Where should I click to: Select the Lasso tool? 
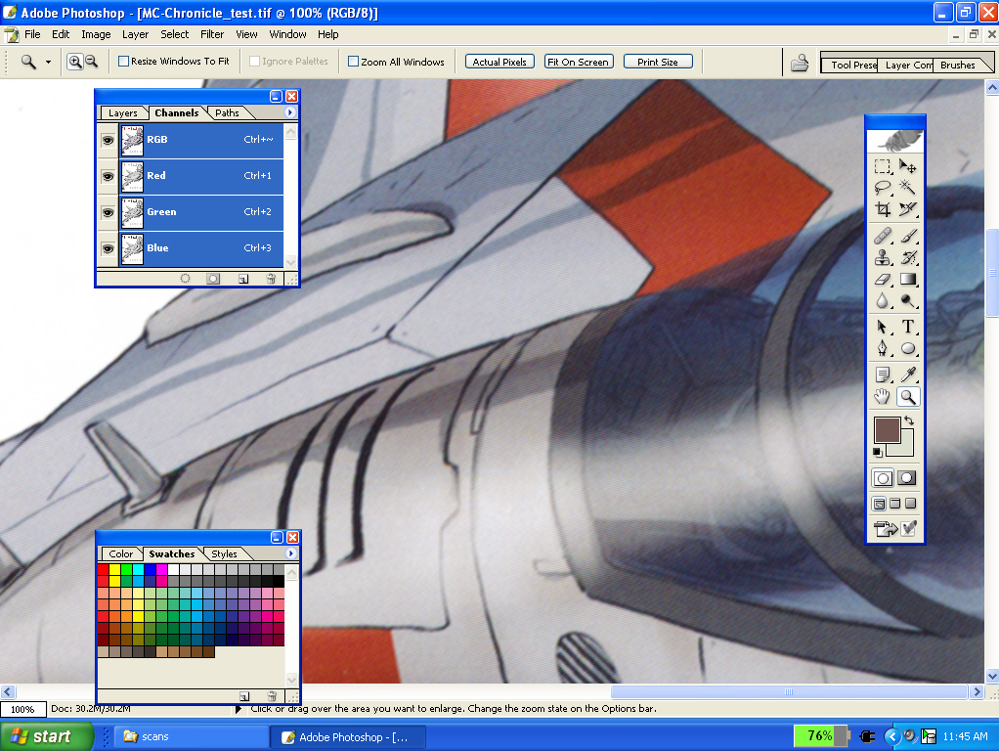tap(883, 188)
